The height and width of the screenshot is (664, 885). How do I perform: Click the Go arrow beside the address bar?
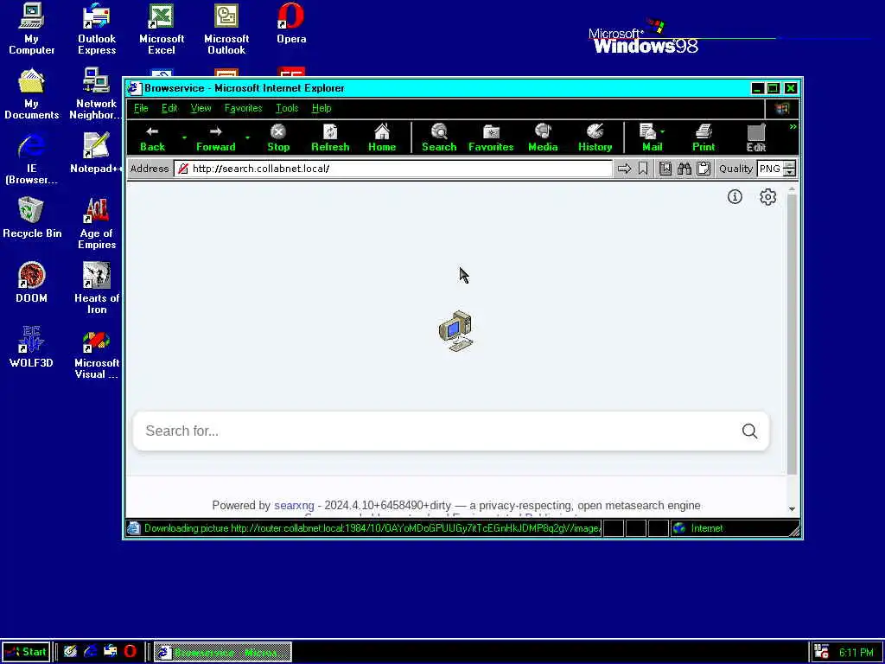624,169
